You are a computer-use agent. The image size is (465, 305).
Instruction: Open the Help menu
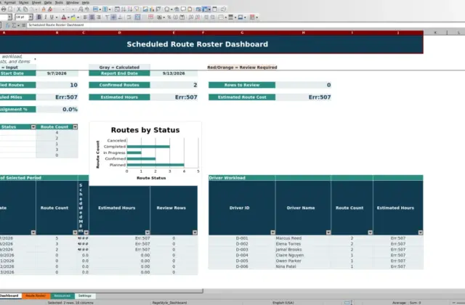click(x=86, y=2)
